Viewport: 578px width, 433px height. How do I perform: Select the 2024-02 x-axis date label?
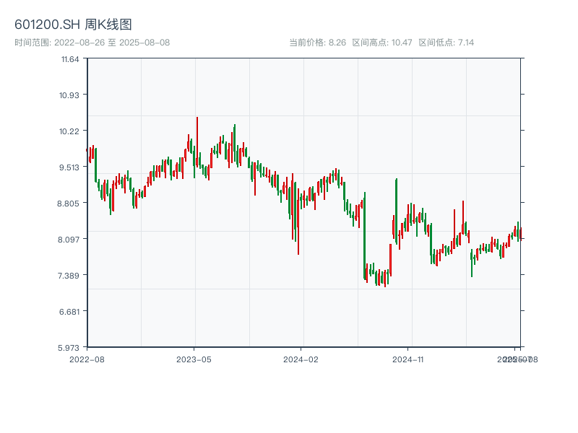(x=301, y=359)
